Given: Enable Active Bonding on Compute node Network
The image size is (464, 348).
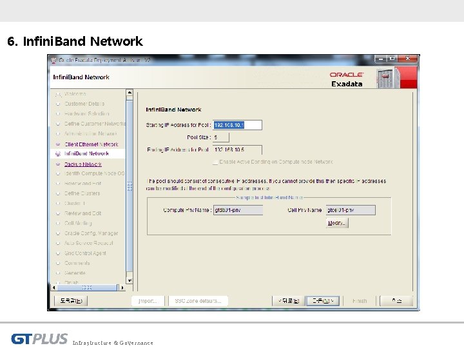Looking at the screenshot, I should 215,162.
